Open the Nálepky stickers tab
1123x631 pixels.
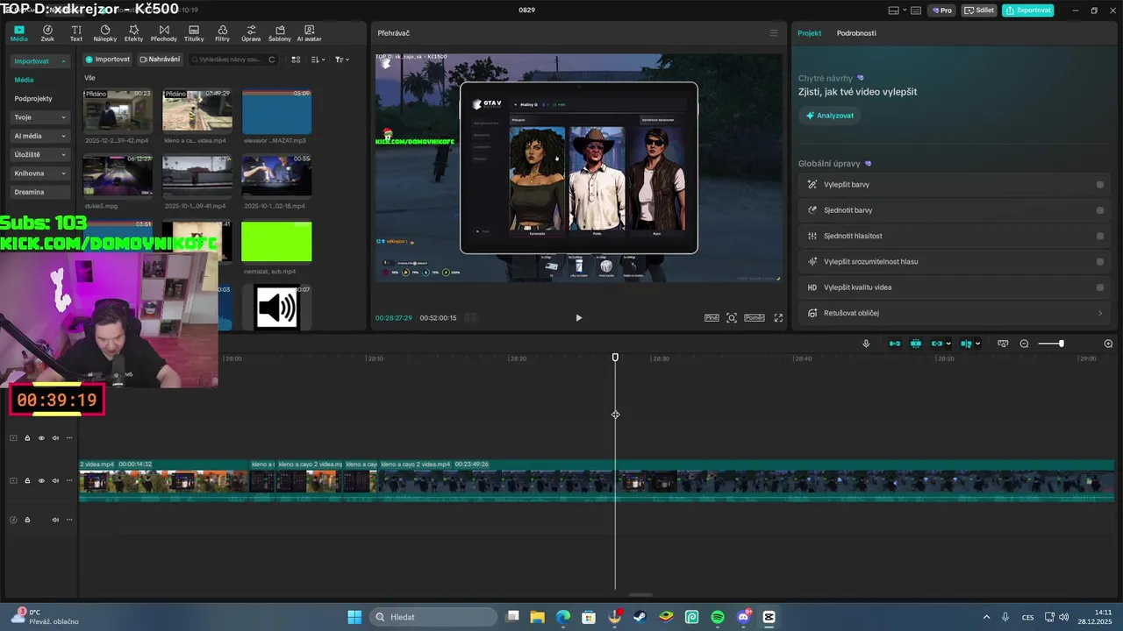[x=104, y=33]
